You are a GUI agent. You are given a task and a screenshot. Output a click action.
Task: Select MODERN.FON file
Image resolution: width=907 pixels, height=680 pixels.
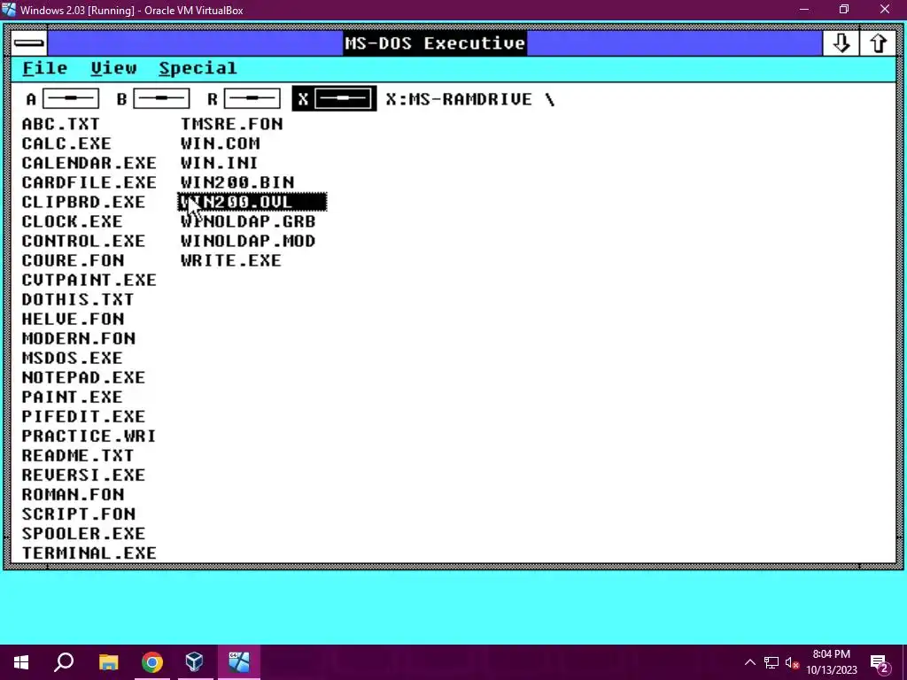pyautogui.click(x=79, y=338)
